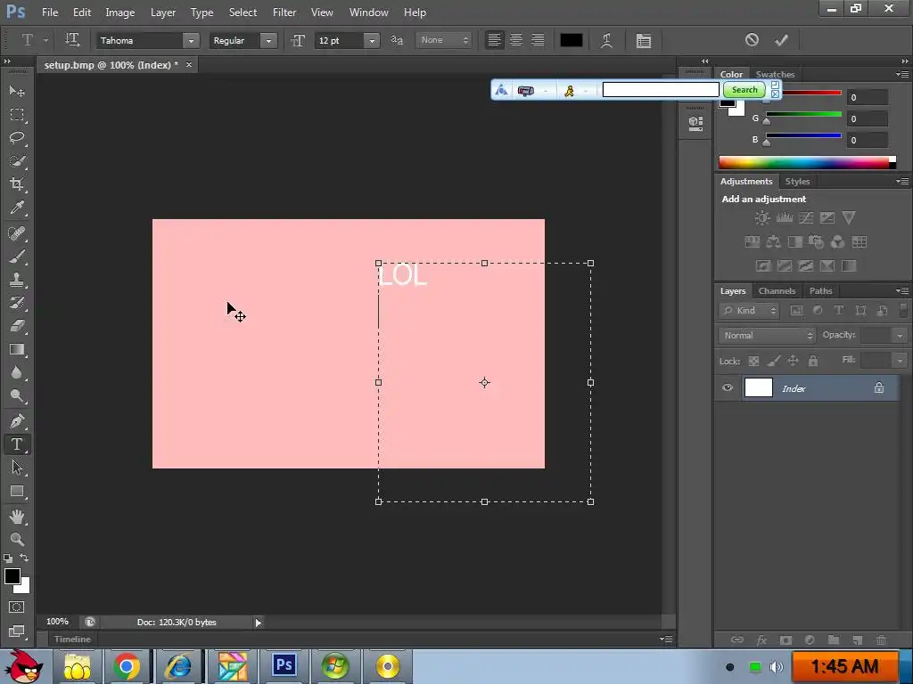Close the setup.bmp document tab
913x684 pixels.
(x=189, y=64)
